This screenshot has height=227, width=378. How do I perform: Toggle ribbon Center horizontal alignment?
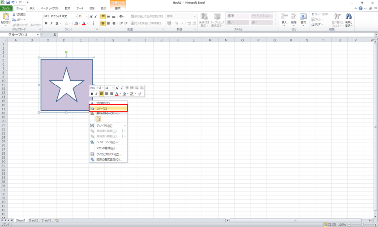pyautogui.click(x=108, y=23)
